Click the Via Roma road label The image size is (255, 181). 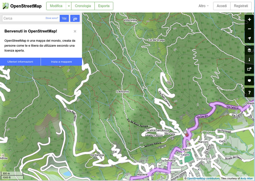point(207,149)
